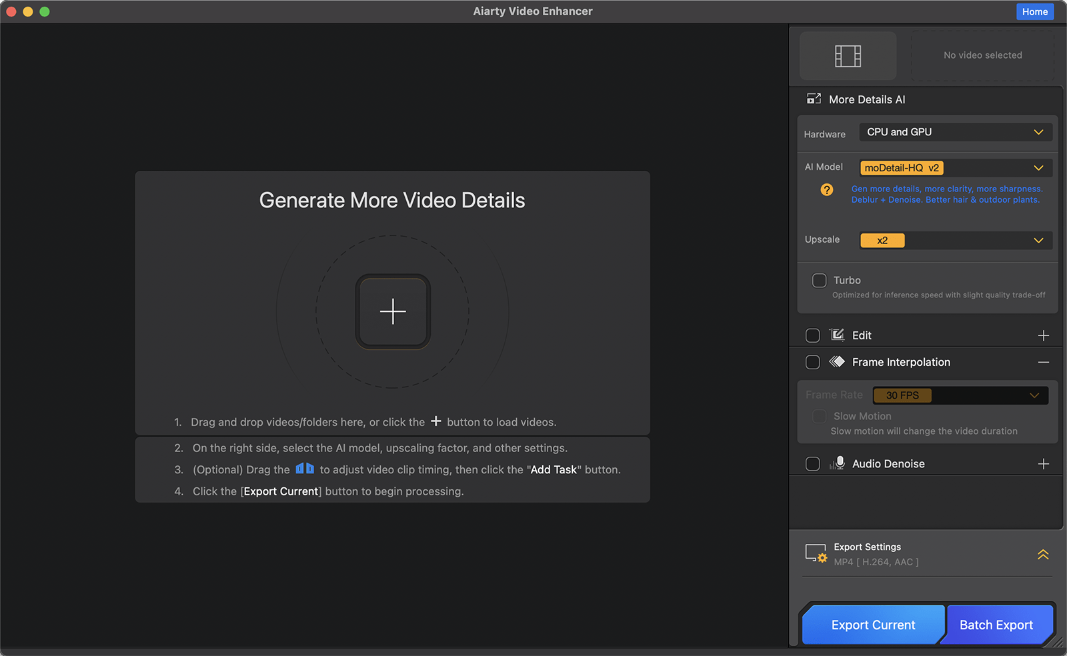Toggle the Frame Interpolation checkbox
The image size is (1067, 656).
pos(812,362)
